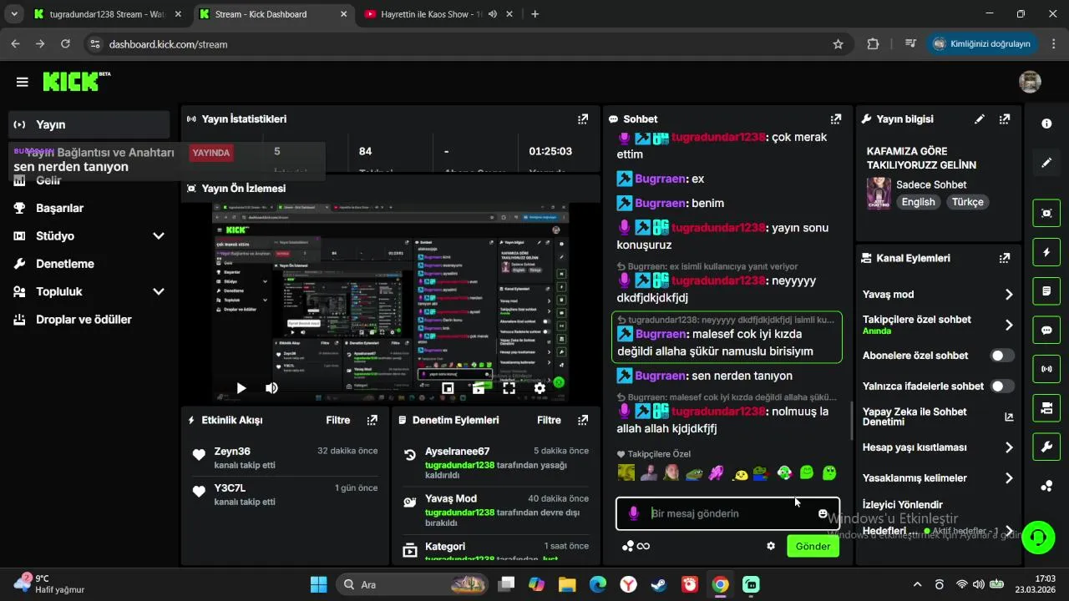
Task: Open Chrome tab search dropdown arrow
Action: [14, 14]
